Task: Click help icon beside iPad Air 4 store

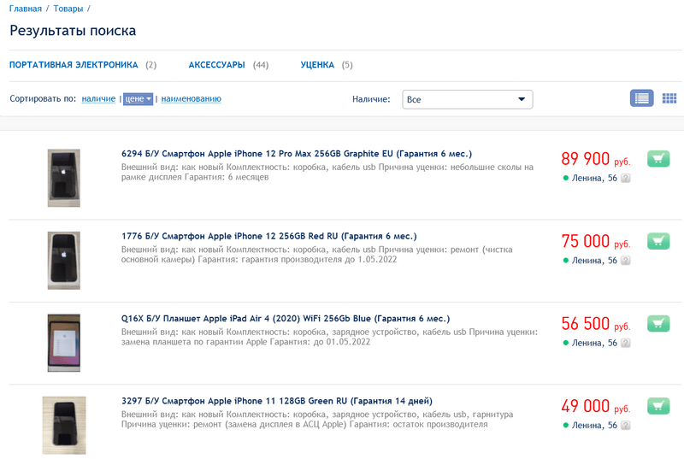Action: tap(626, 343)
